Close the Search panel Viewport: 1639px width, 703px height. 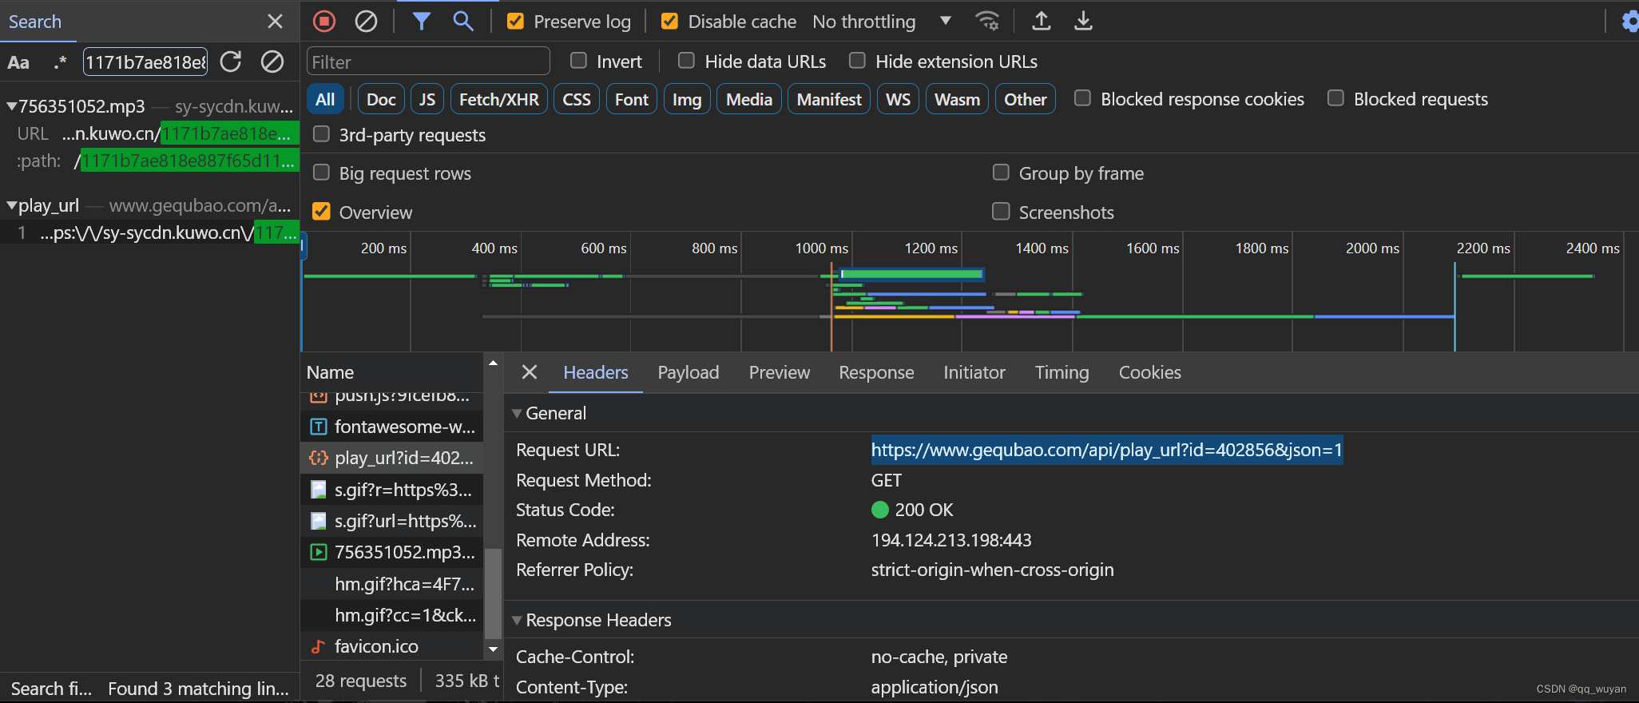(x=275, y=22)
